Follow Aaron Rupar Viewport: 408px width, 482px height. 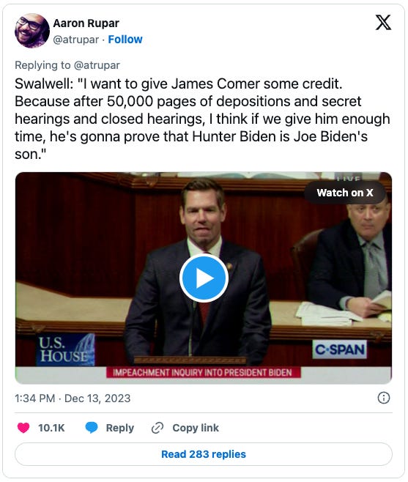pos(125,40)
